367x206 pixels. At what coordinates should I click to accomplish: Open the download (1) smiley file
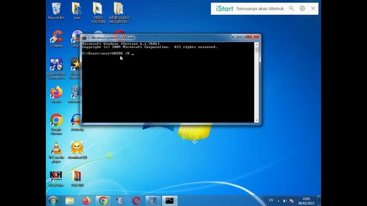(77, 150)
